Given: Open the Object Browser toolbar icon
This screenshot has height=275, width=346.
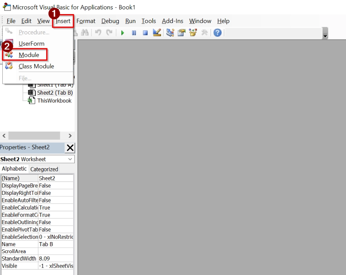Looking at the screenshot, I should pos(193,32).
